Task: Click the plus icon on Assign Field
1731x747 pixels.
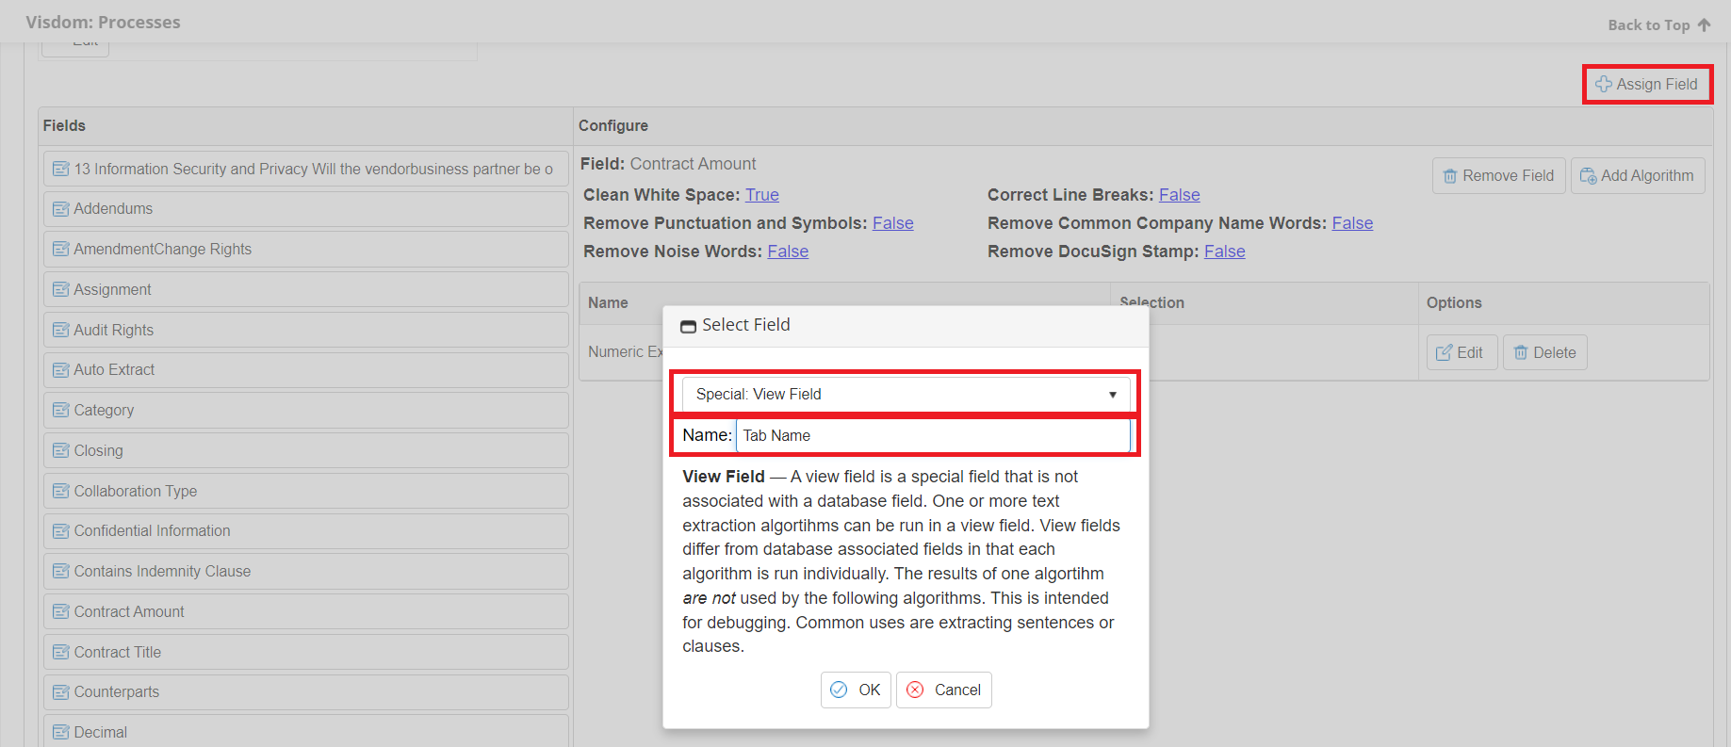Action: tap(1604, 84)
